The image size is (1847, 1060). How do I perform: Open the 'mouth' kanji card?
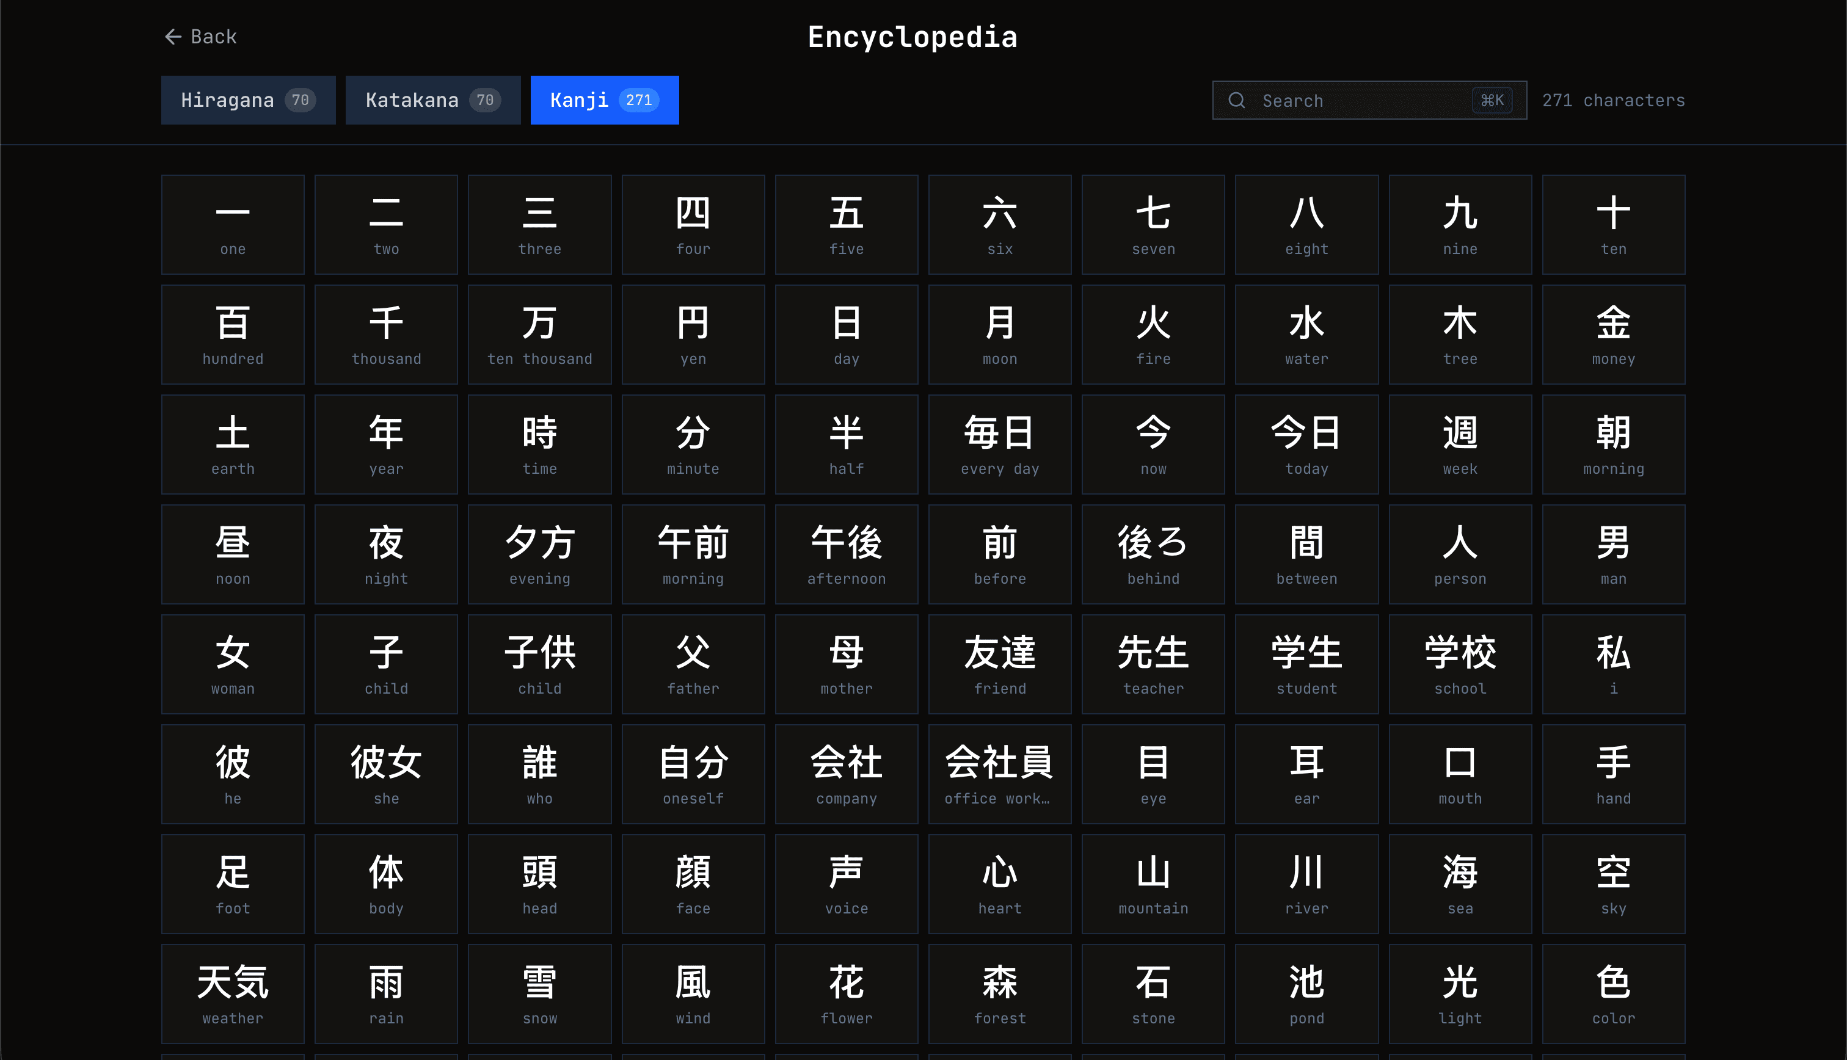(1459, 774)
